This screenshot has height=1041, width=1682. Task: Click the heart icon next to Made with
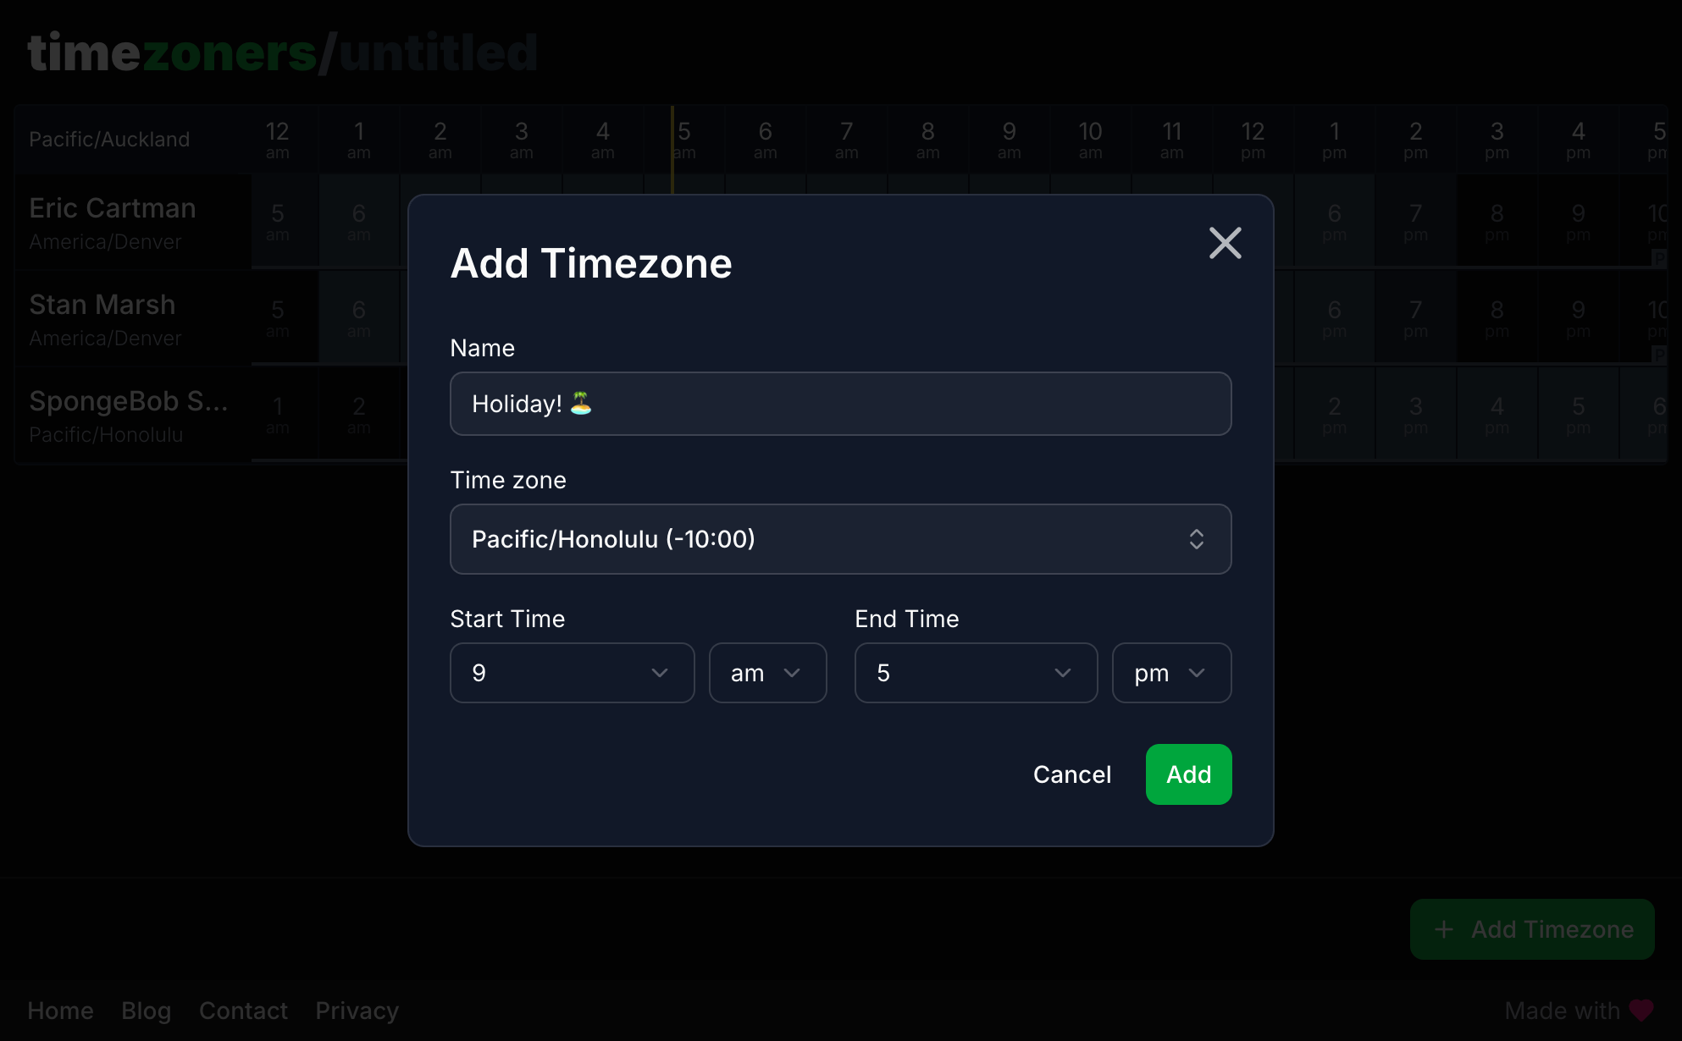(1641, 1010)
